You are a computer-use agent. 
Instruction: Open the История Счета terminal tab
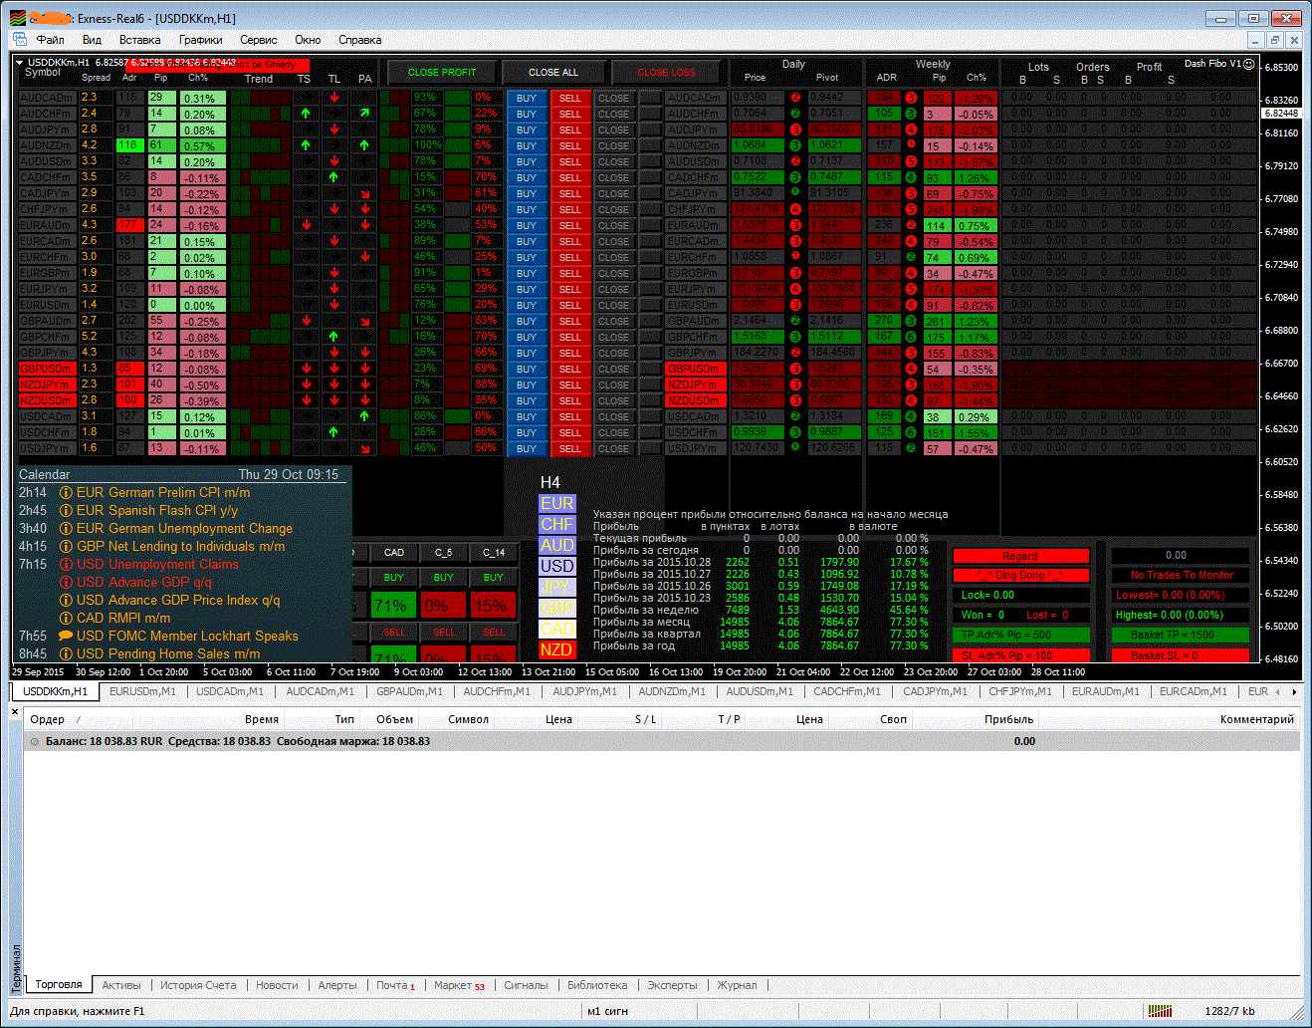[x=198, y=985]
